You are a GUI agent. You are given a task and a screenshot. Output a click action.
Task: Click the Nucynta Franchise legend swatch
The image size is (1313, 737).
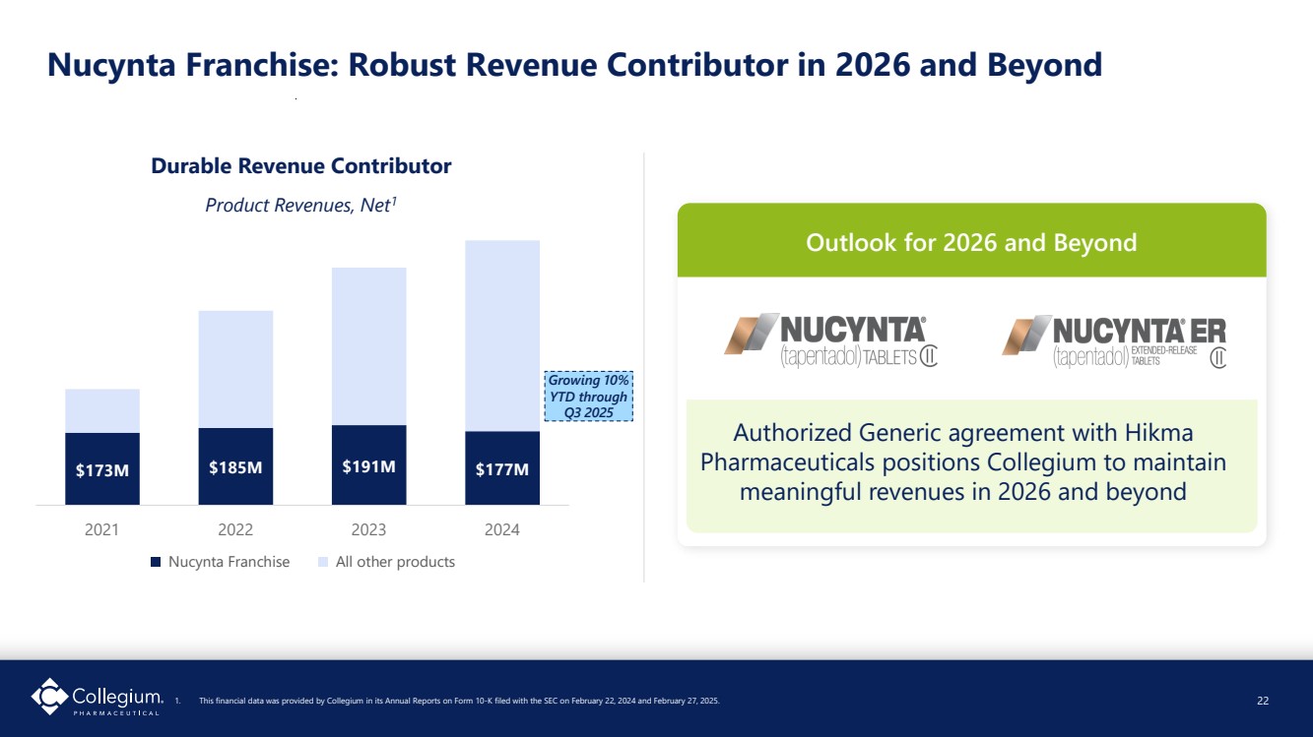tap(155, 562)
